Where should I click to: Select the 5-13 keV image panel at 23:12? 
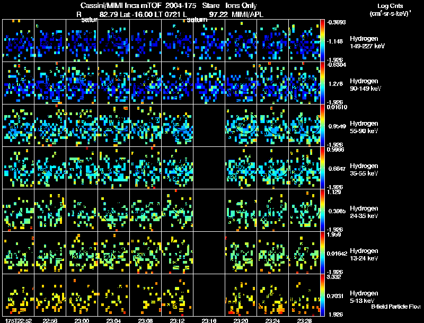point(177,295)
